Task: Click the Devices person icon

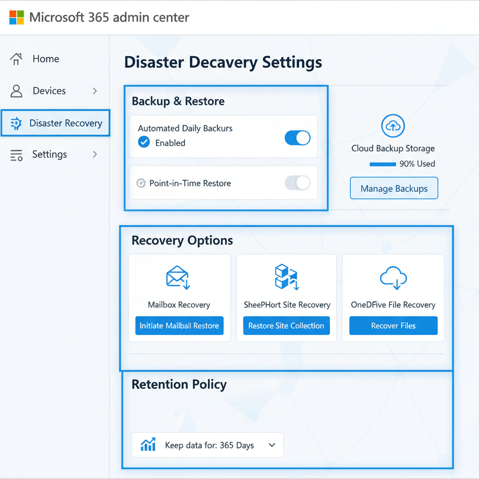Action: point(16,91)
